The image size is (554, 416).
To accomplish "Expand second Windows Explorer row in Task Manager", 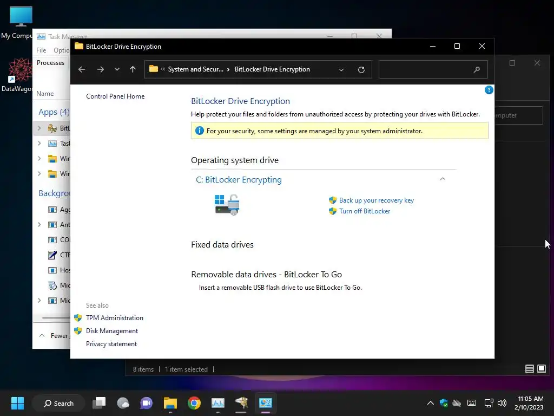I will 39,174.
